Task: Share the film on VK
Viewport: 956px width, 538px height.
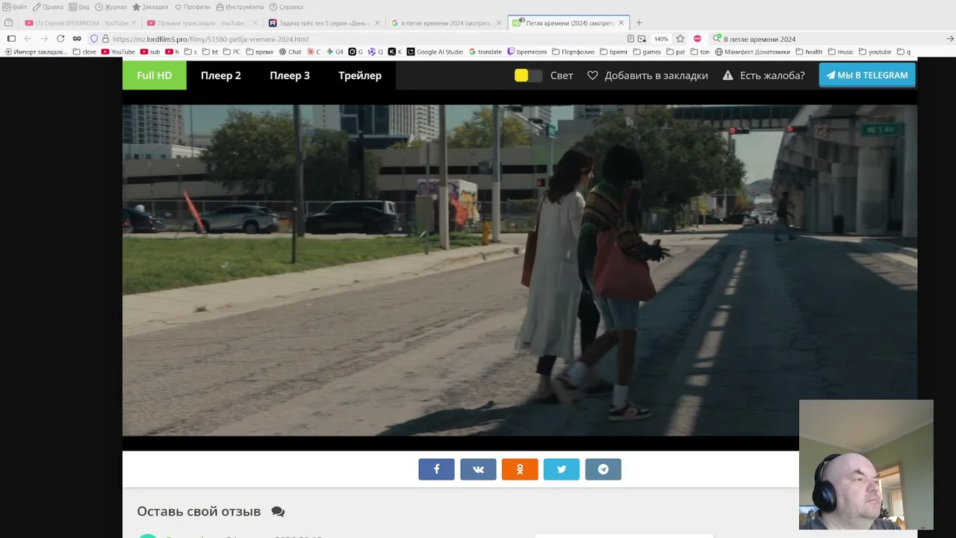Action: click(478, 469)
